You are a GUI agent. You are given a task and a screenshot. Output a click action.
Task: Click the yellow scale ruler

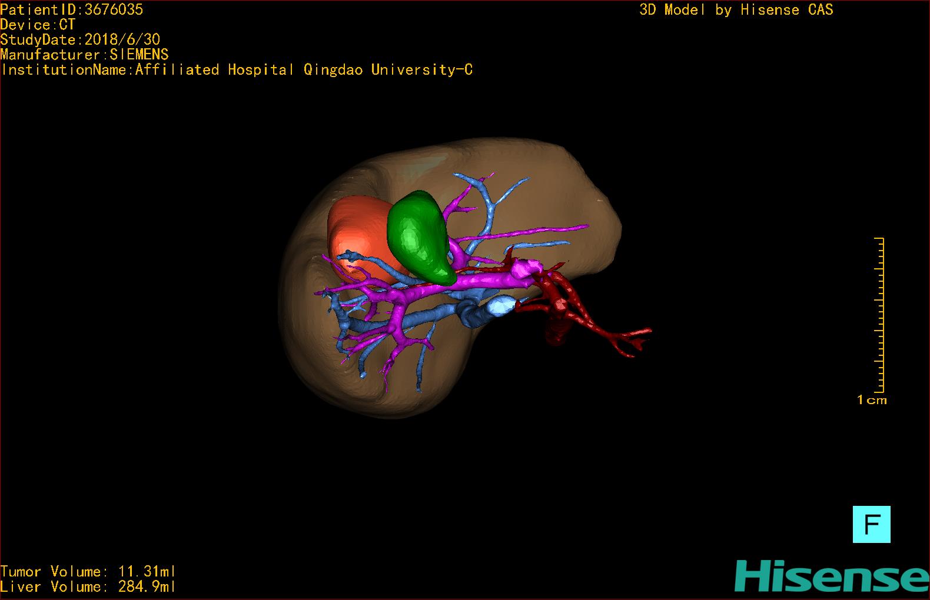pos(879,315)
